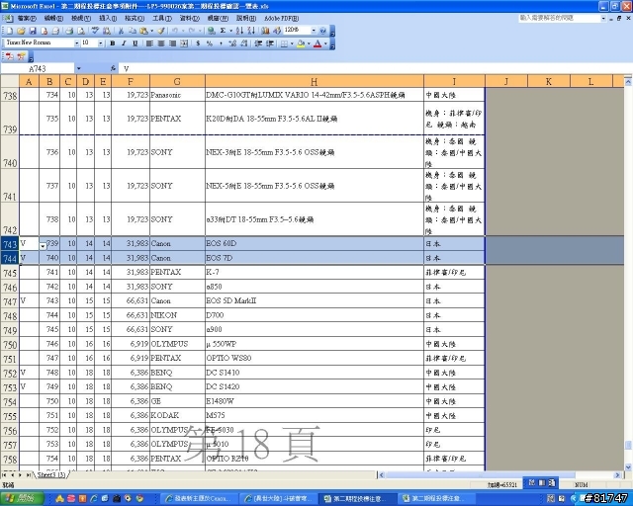Click the New workbook icon

tap(10, 31)
